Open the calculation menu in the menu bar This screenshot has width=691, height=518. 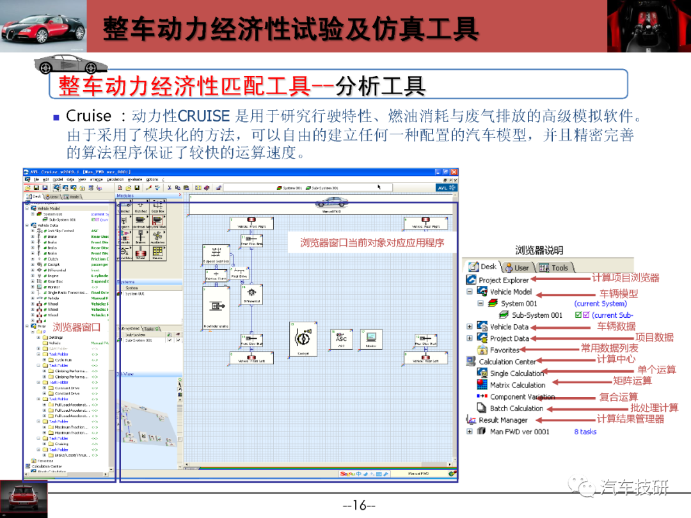(x=115, y=179)
